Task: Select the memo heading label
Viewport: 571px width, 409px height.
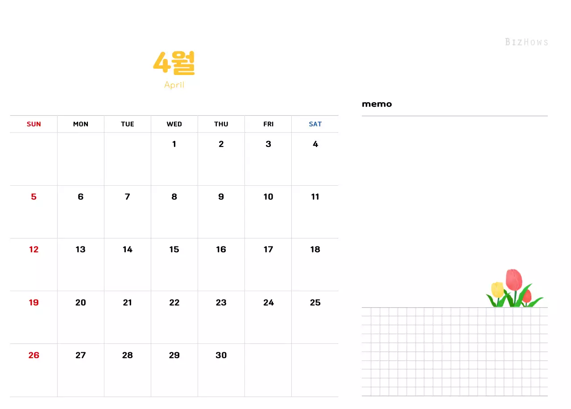Action: point(377,104)
